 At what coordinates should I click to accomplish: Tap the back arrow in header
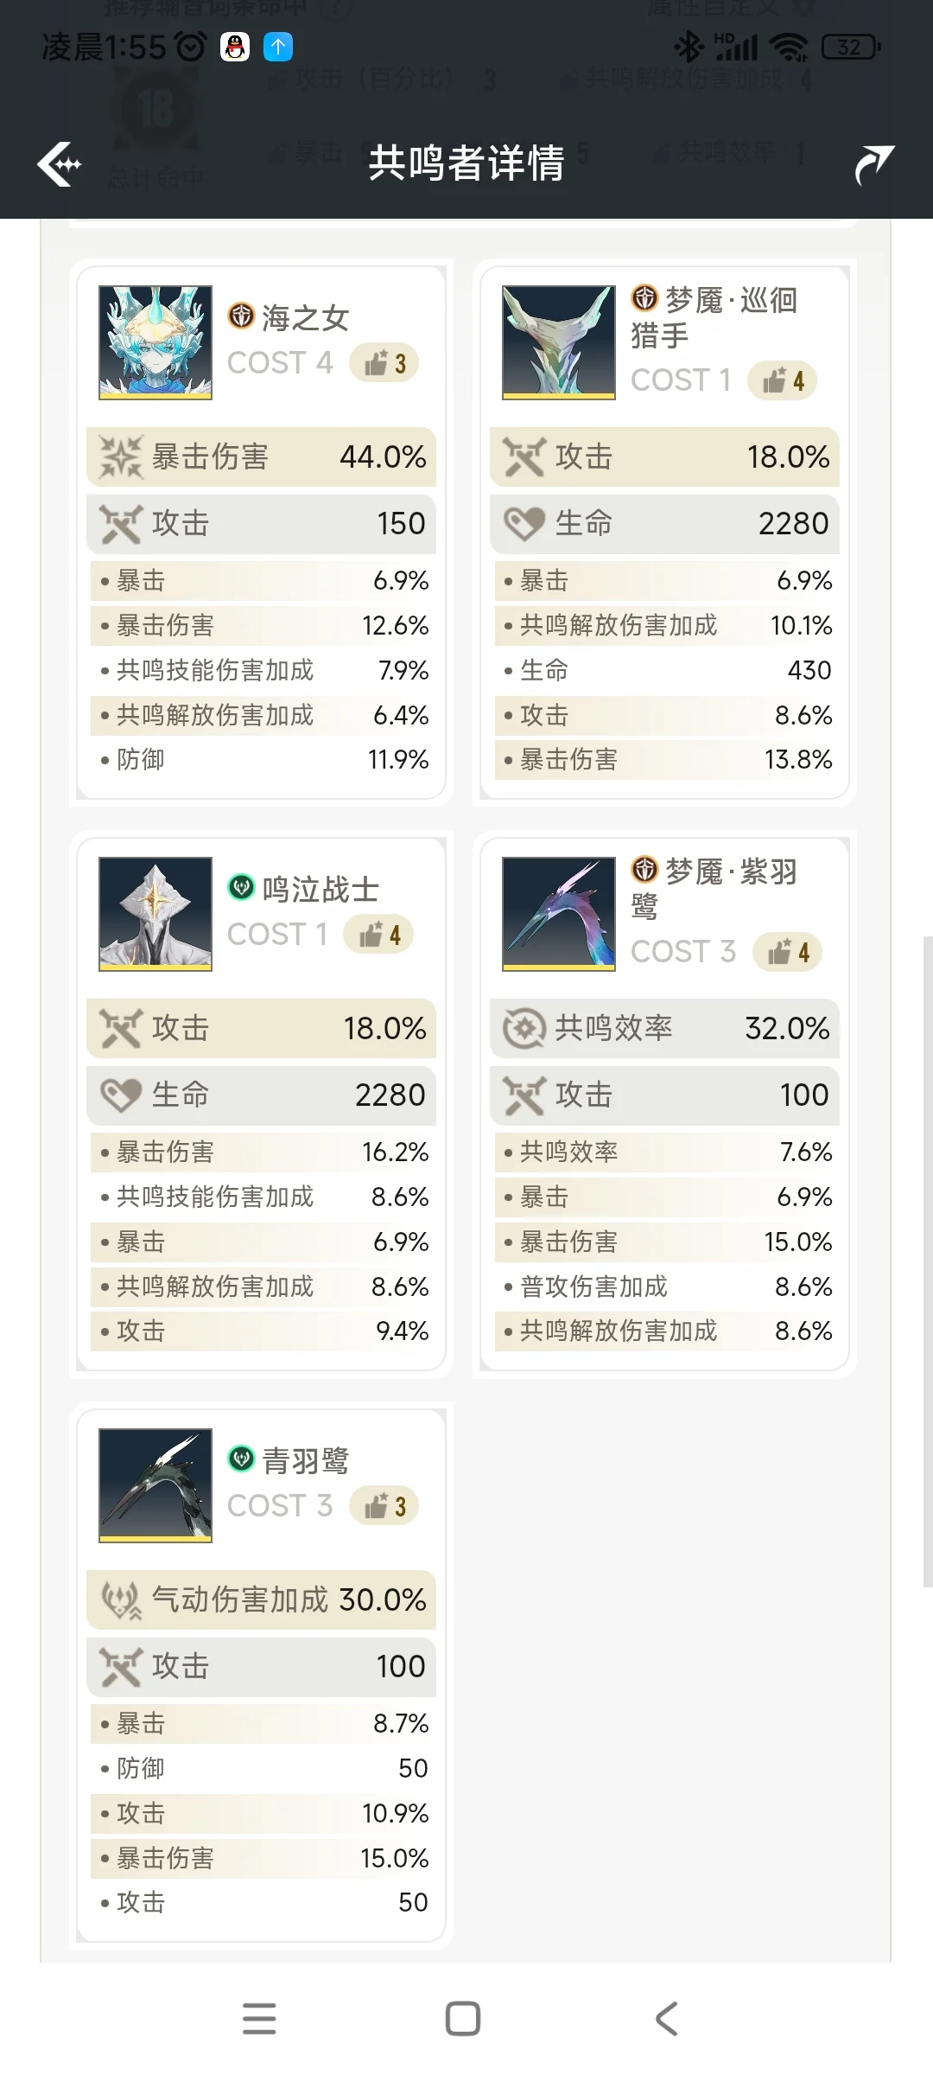click(59, 163)
